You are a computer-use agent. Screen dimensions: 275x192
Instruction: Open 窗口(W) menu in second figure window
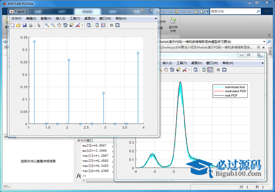(212, 63)
